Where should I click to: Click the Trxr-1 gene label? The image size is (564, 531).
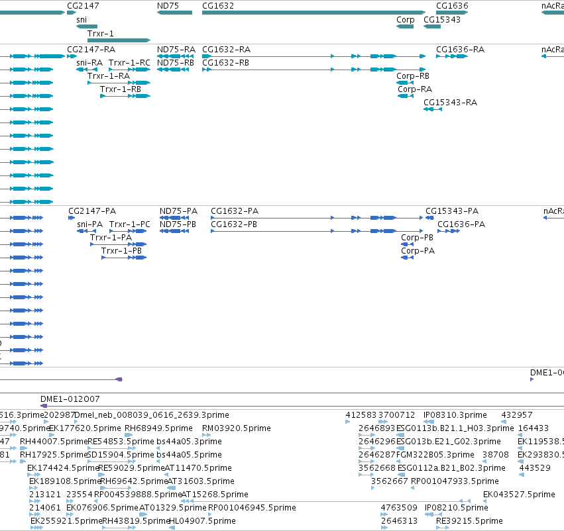click(x=100, y=33)
